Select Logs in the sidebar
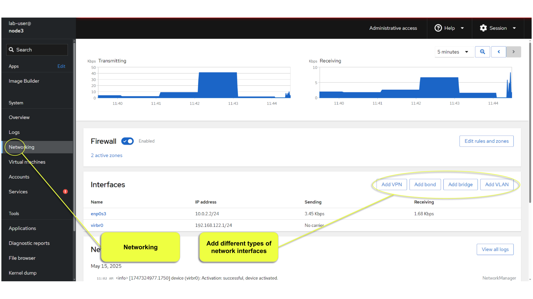 (x=14, y=132)
